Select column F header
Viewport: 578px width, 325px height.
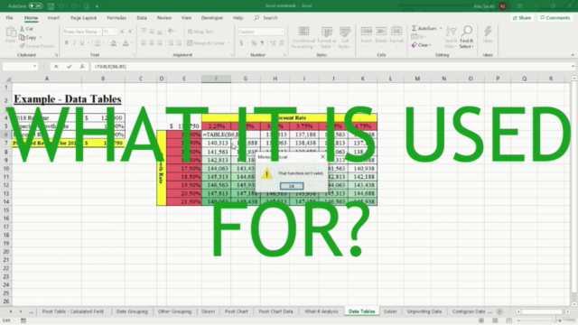216,79
